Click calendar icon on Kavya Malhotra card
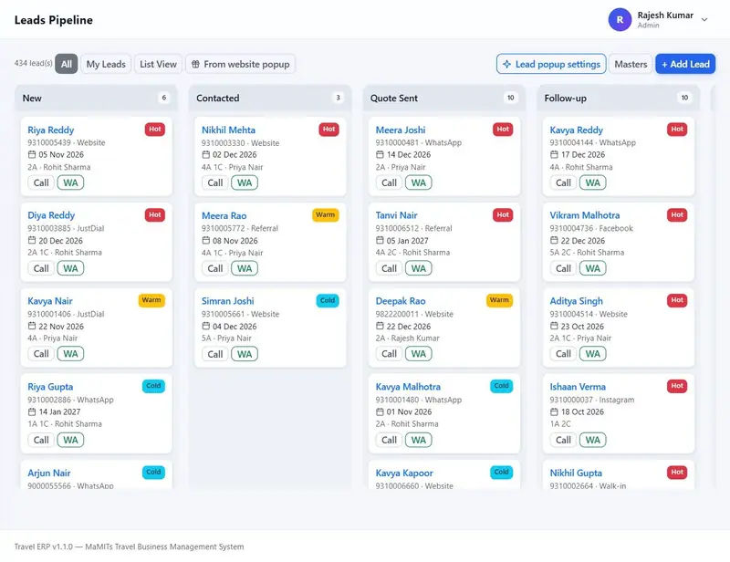Image resolution: width=730 pixels, height=562 pixels. [x=380, y=411]
